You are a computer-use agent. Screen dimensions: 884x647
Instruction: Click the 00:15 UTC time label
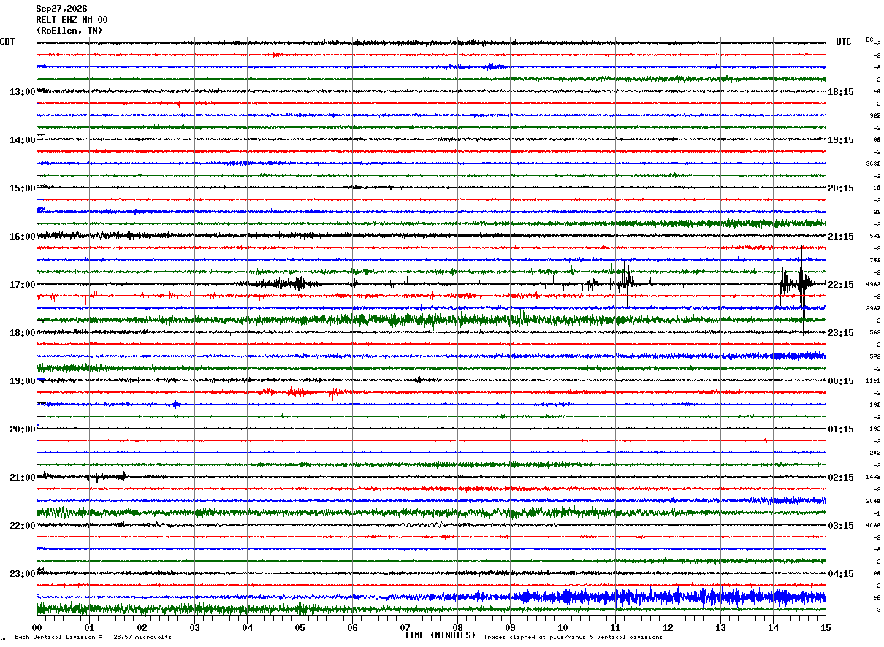pos(841,381)
